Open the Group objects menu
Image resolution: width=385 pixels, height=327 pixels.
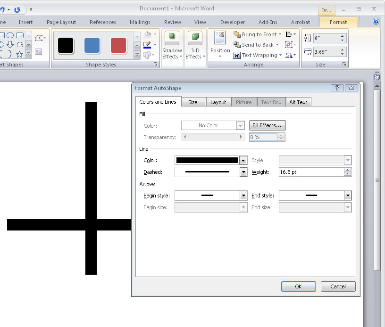click(x=290, y=45)
